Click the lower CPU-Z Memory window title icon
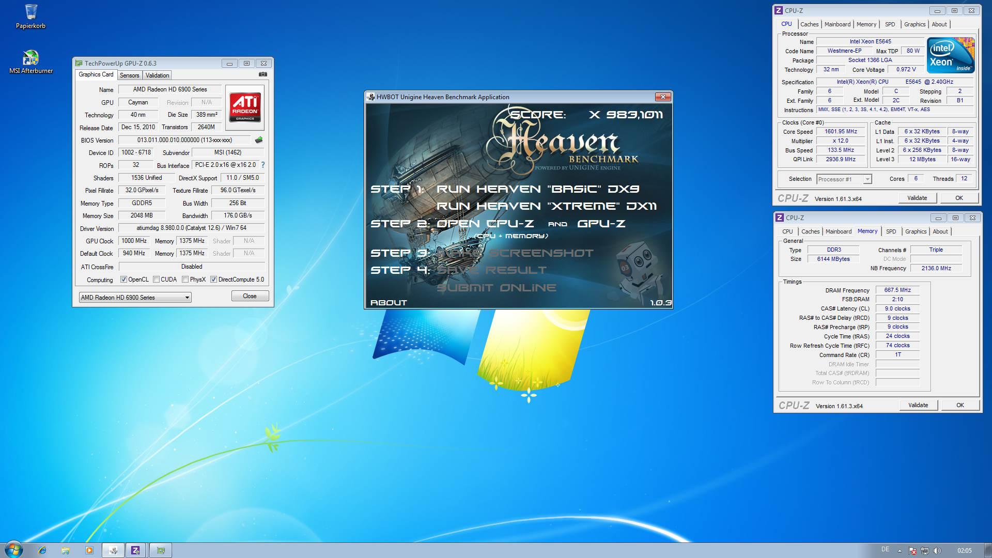 click(780, 218)
